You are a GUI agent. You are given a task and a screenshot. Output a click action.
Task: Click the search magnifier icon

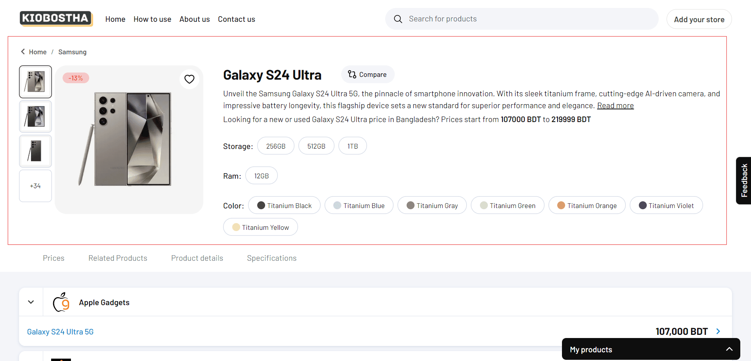[398, 19]
